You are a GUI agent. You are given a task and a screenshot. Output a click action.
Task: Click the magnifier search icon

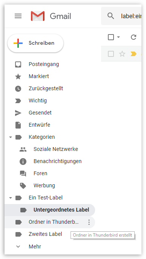point(111,16)
